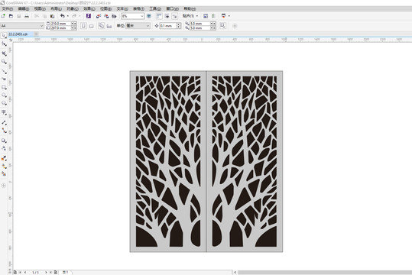Select the Ellipse tool in toolbox
412x275 pixels.
point(4,95)
